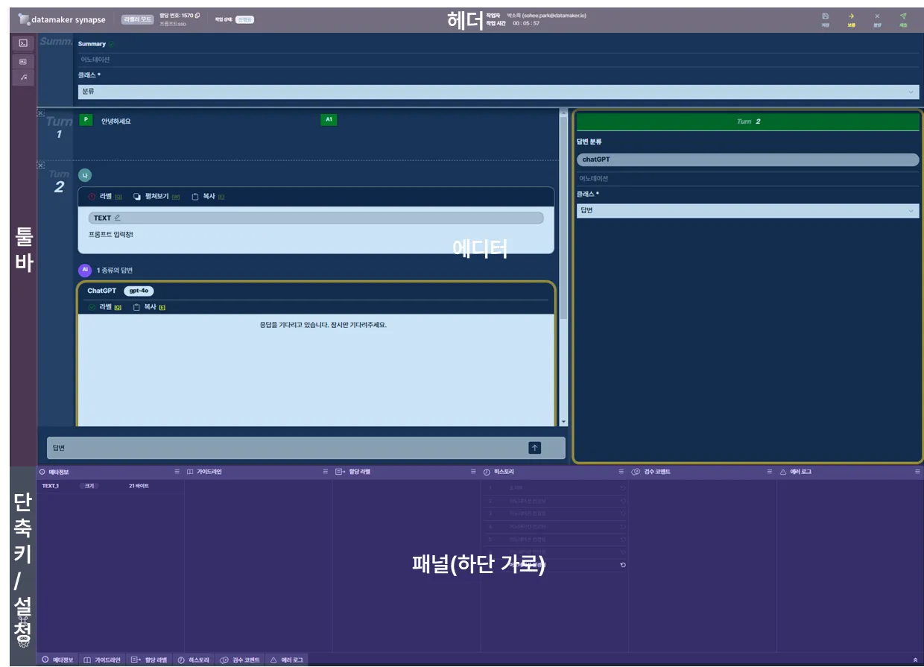
Task: Open the 분류 class dropdown in Summary
Action: [x=498, y=92]
